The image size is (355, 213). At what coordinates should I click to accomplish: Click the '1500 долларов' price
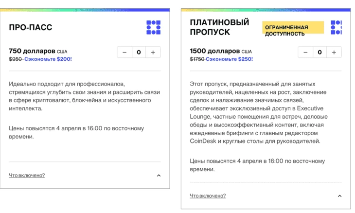pos(214,51)
